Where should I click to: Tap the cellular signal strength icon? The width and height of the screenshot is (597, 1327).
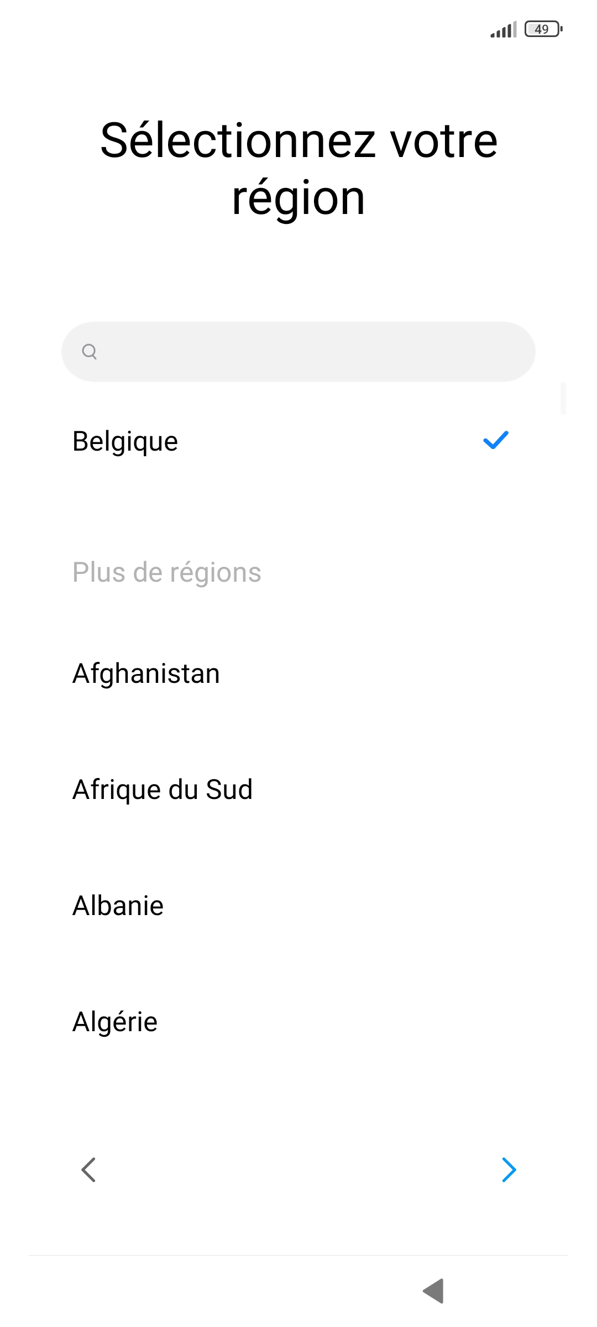[x=503, y=29]
